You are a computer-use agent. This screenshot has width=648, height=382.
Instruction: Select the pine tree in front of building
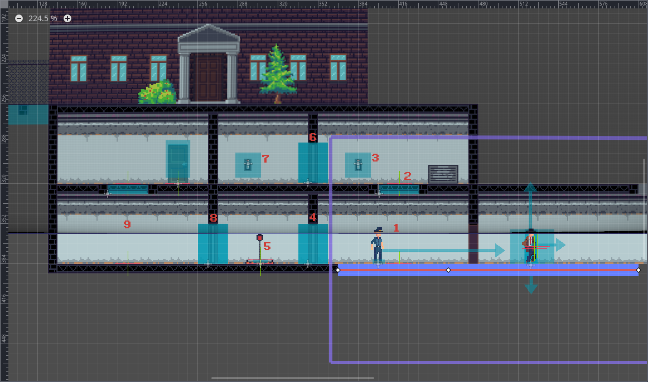[x=277, y=72]
